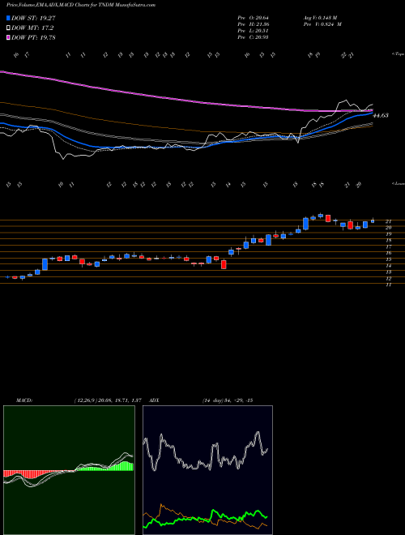The width and height of the screenshot is (405, 535).
Task: Click the MACD: panel heading
Action: point(23,400)
